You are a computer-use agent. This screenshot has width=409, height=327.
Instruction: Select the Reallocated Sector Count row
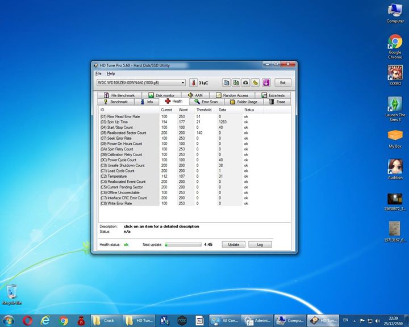123,133
